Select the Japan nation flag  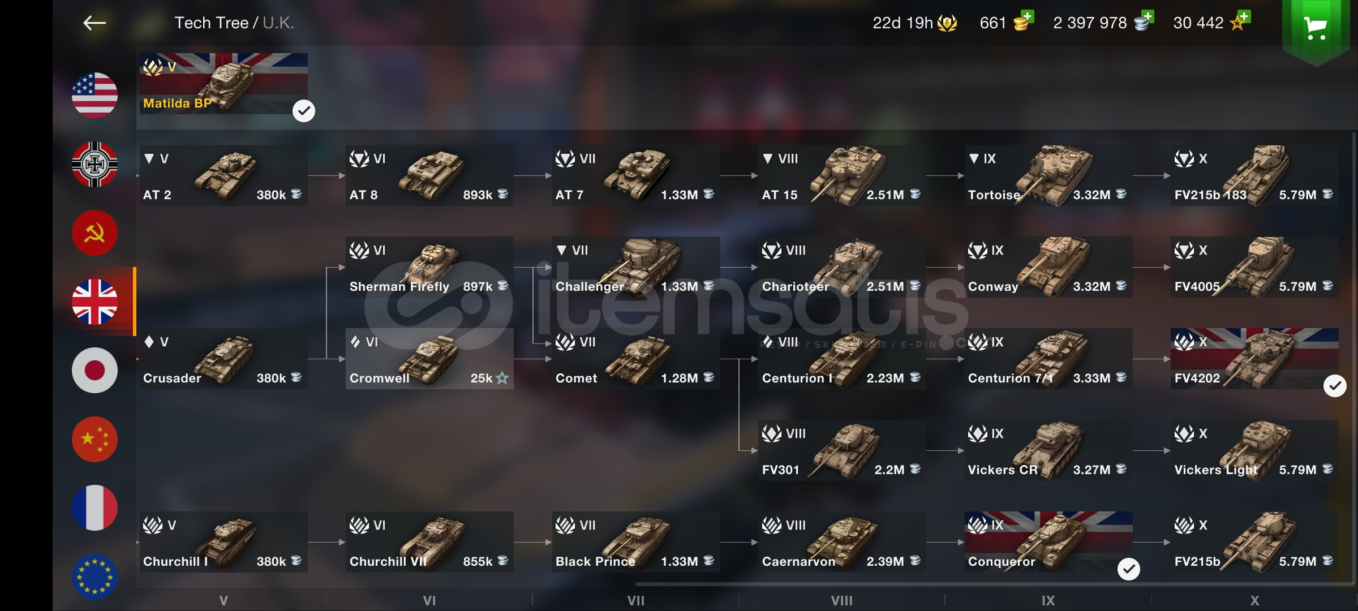(94, 370)
